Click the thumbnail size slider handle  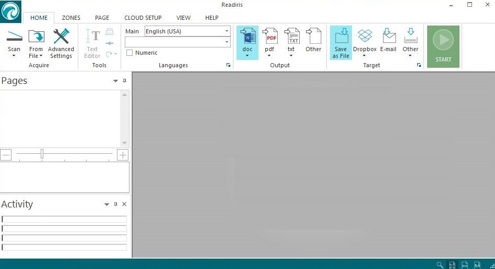pyautogui.click(x=42, y=154)
